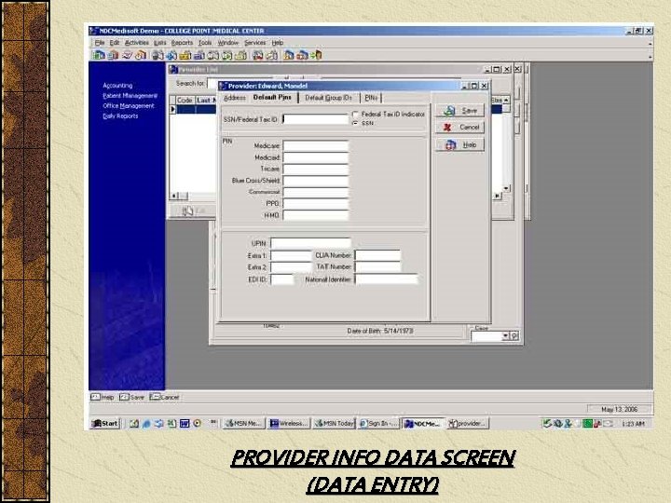
Task: Open the Edit menu
Action: click(x=115, y=43)
